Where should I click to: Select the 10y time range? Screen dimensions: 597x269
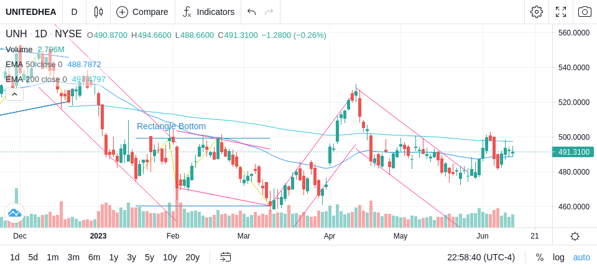coord(170,258)
